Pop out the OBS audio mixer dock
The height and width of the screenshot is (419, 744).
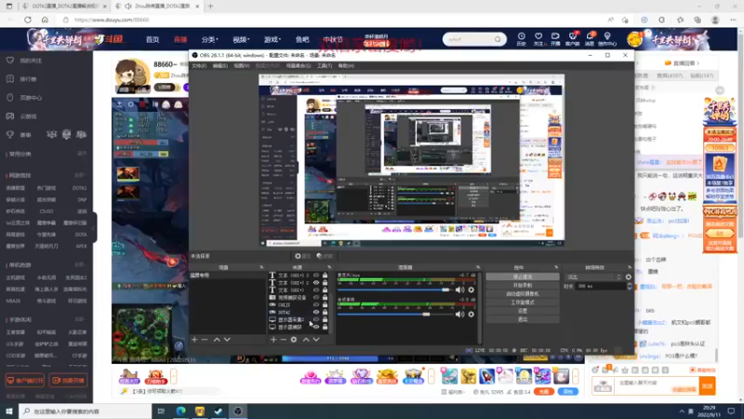tap(478, 267)
